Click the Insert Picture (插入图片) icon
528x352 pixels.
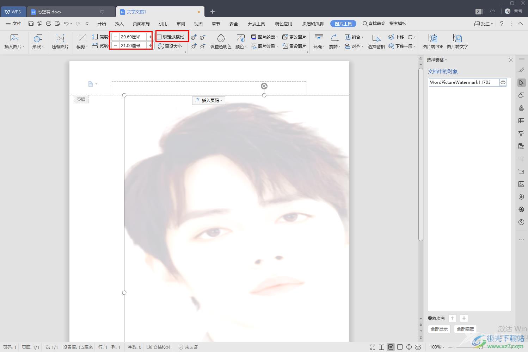point(14,38)
